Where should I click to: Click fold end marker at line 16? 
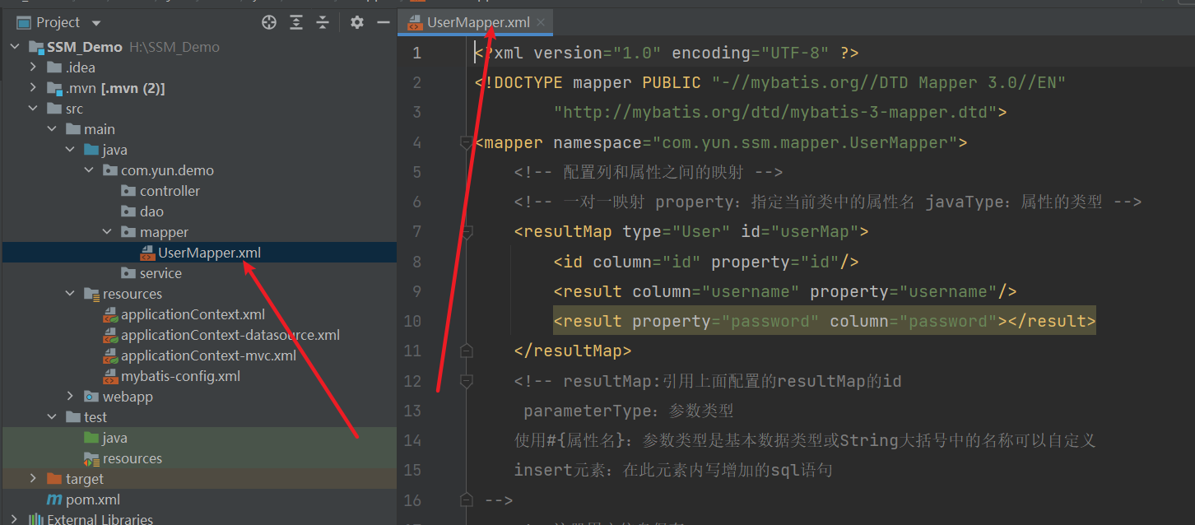tap(467, 500)
